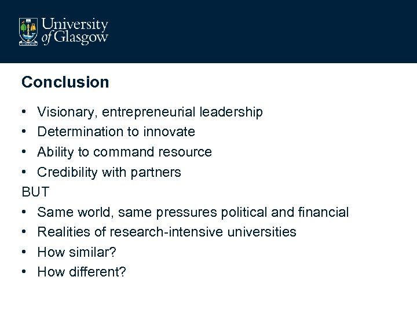
Task: Select "Realities of research-intensive universities" text
Action: [167, 232]
